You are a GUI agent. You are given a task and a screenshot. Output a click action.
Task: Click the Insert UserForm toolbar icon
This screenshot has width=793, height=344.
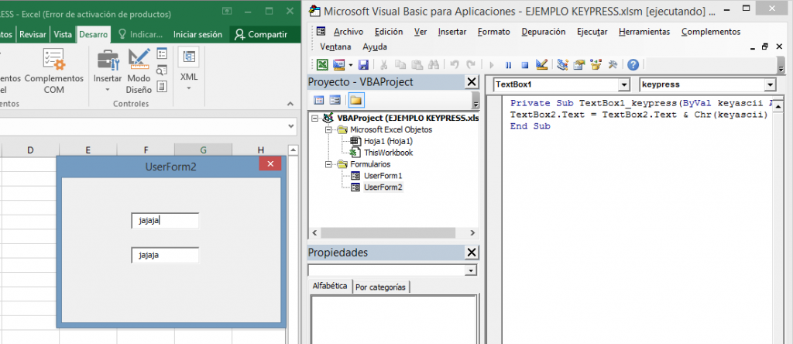pos(338,65)
